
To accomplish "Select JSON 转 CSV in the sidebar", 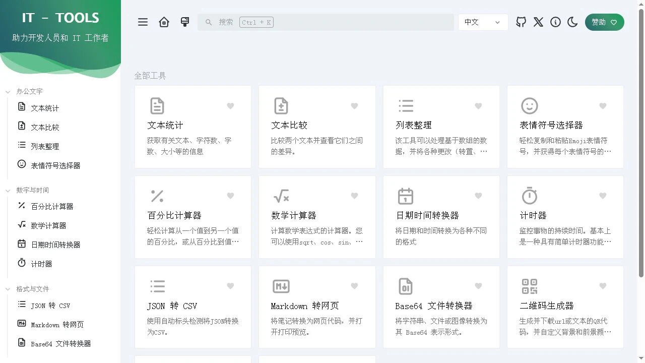I will 50,305.
